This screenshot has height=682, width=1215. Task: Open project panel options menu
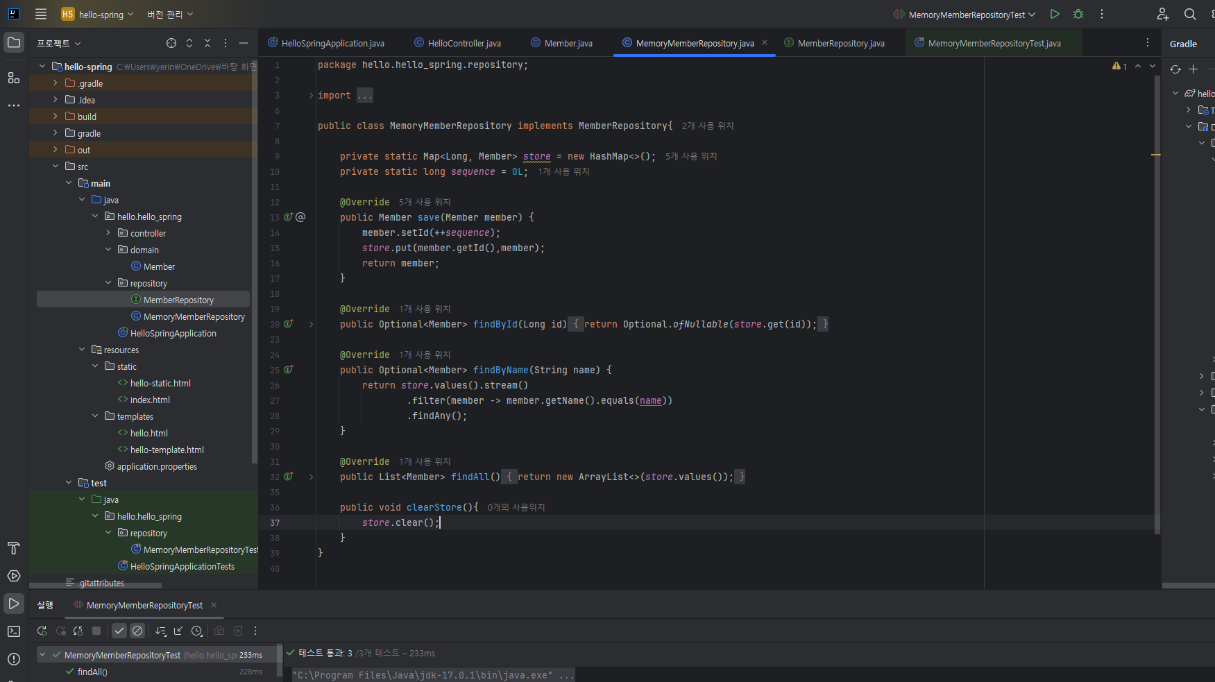tap(226, 43)
